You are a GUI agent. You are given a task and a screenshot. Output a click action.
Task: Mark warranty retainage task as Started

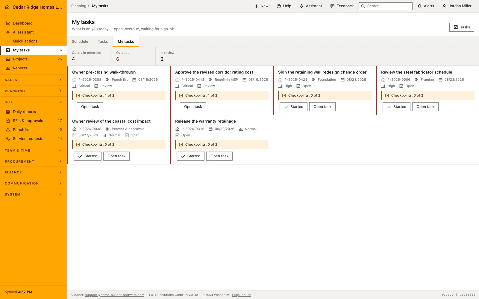coord(190,156)
